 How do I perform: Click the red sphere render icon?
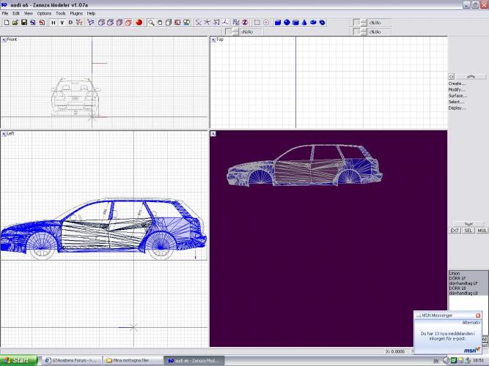(x=139, y=23)
